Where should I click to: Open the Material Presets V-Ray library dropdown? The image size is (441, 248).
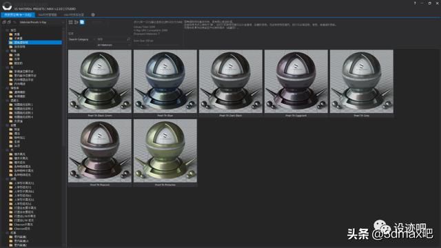click(41, 22)
